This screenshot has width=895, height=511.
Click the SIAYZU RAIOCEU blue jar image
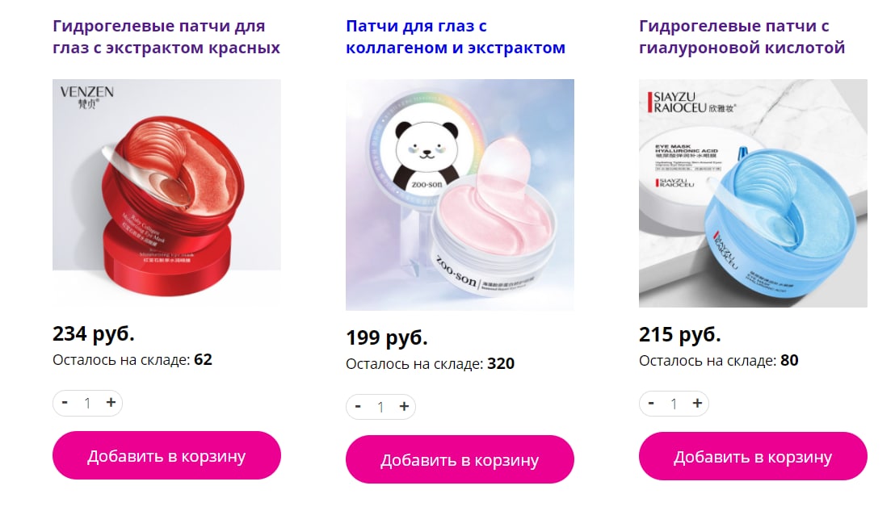pos(753,193)
